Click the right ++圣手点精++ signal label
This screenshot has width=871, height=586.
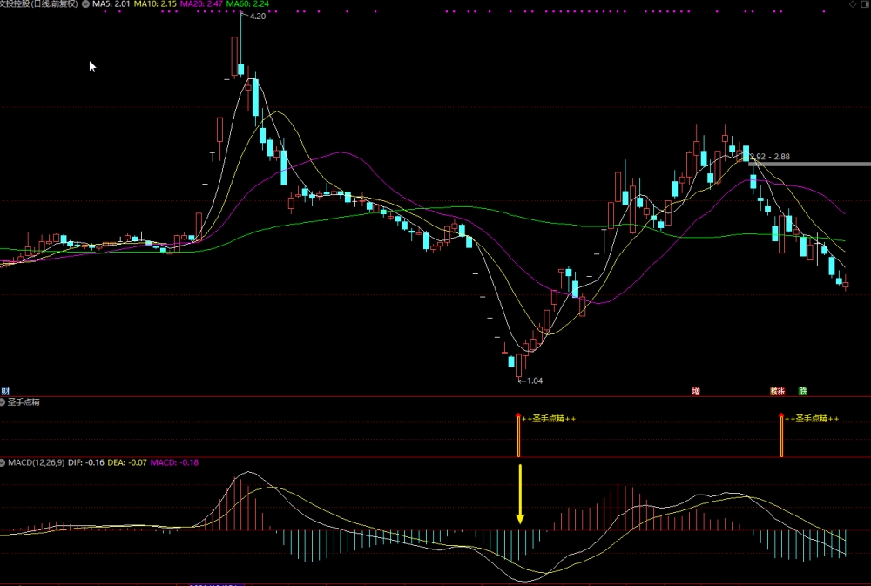[x=812, y=419]
